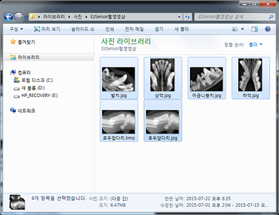Image resolution: width=279 pixels, height=215 pixels.
Task: Minimize the explorer window
Action: click(244, 3)
